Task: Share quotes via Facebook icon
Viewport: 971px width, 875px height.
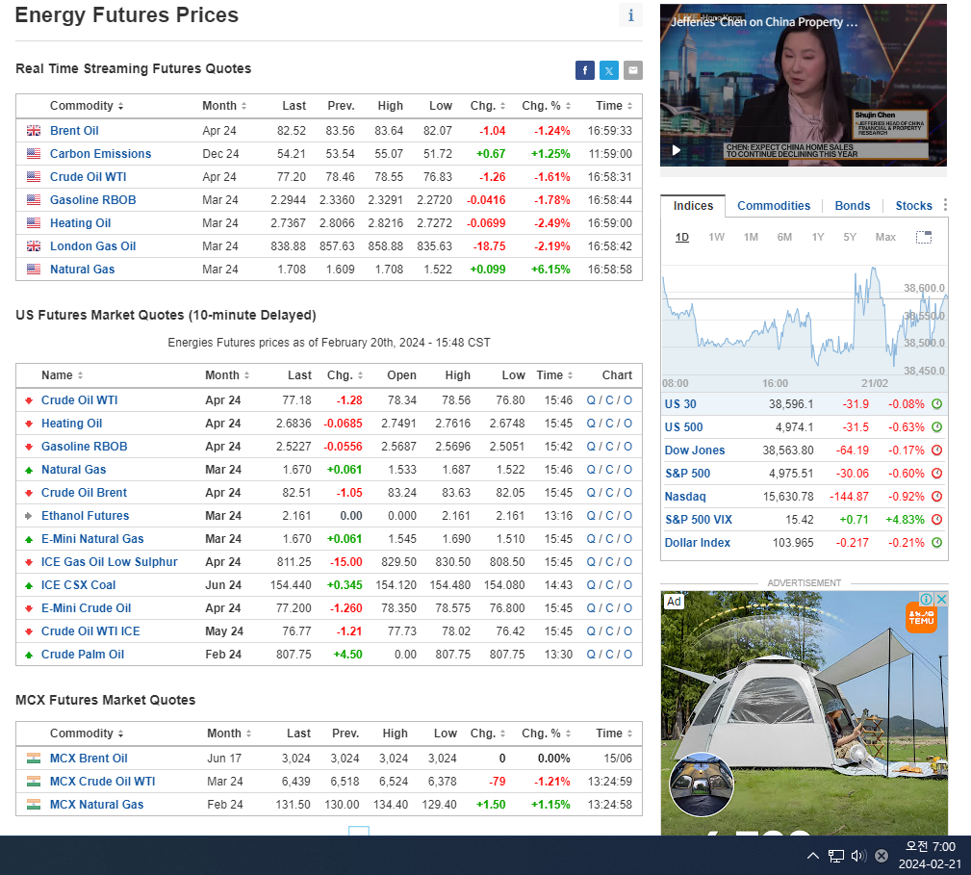Action: 584,70
